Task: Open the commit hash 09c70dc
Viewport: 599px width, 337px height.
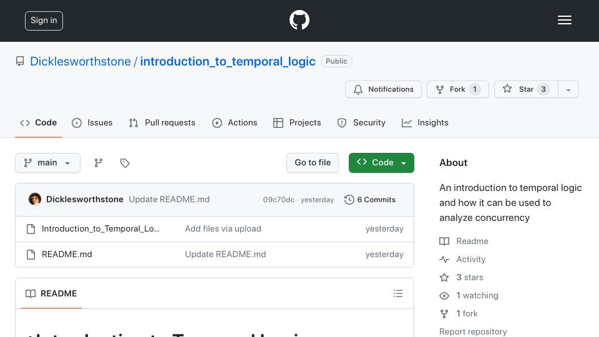Action: tap(278, 200)
